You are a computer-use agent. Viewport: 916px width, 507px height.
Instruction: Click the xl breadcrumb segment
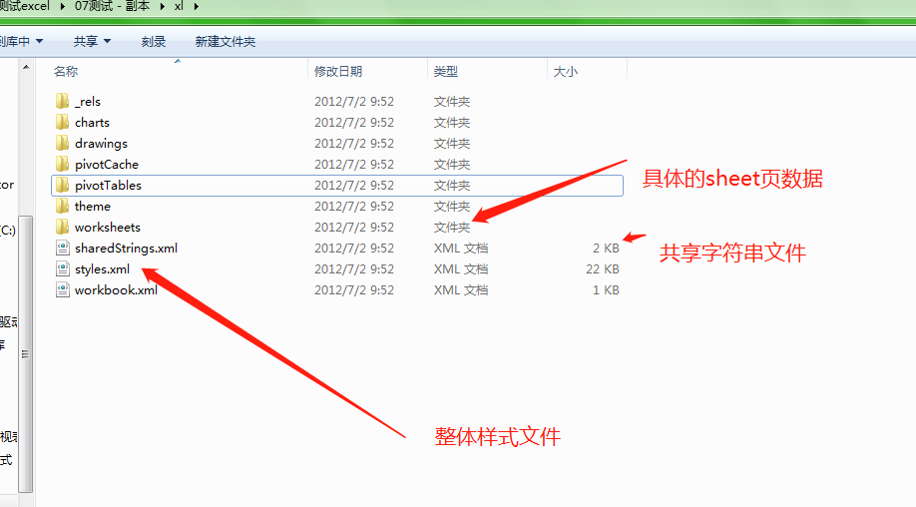[179, 6]
